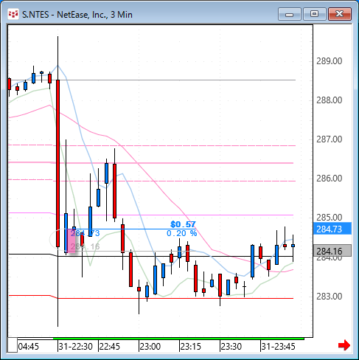Click the pink highlighted measurement box
359x360 pixels.
[x=72, y=240]
